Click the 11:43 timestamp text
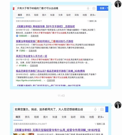This screenshot has width=122, height=135. [61, 96]
